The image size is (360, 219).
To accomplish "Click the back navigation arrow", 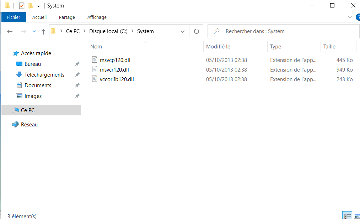I will [10, 31].
